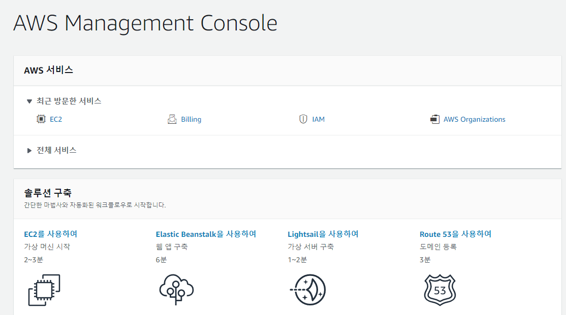Open the Billing service link
The height and width of the screenshot is (315, 566).
(x=191, y=119)
